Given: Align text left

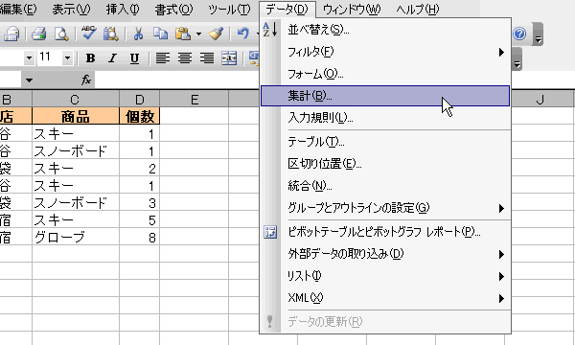Looking at the screenshot, I should [163, 57].
